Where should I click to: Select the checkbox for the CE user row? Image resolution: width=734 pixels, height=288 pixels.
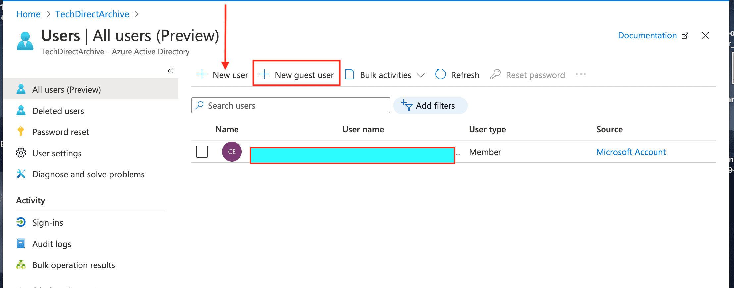click(202, 152)
